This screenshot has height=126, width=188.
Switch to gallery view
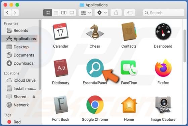tap(72, 12)
